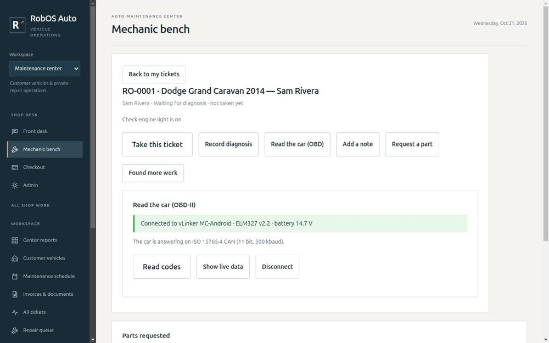Click the 'Check-engine light is on' text

tap(152, 119)
